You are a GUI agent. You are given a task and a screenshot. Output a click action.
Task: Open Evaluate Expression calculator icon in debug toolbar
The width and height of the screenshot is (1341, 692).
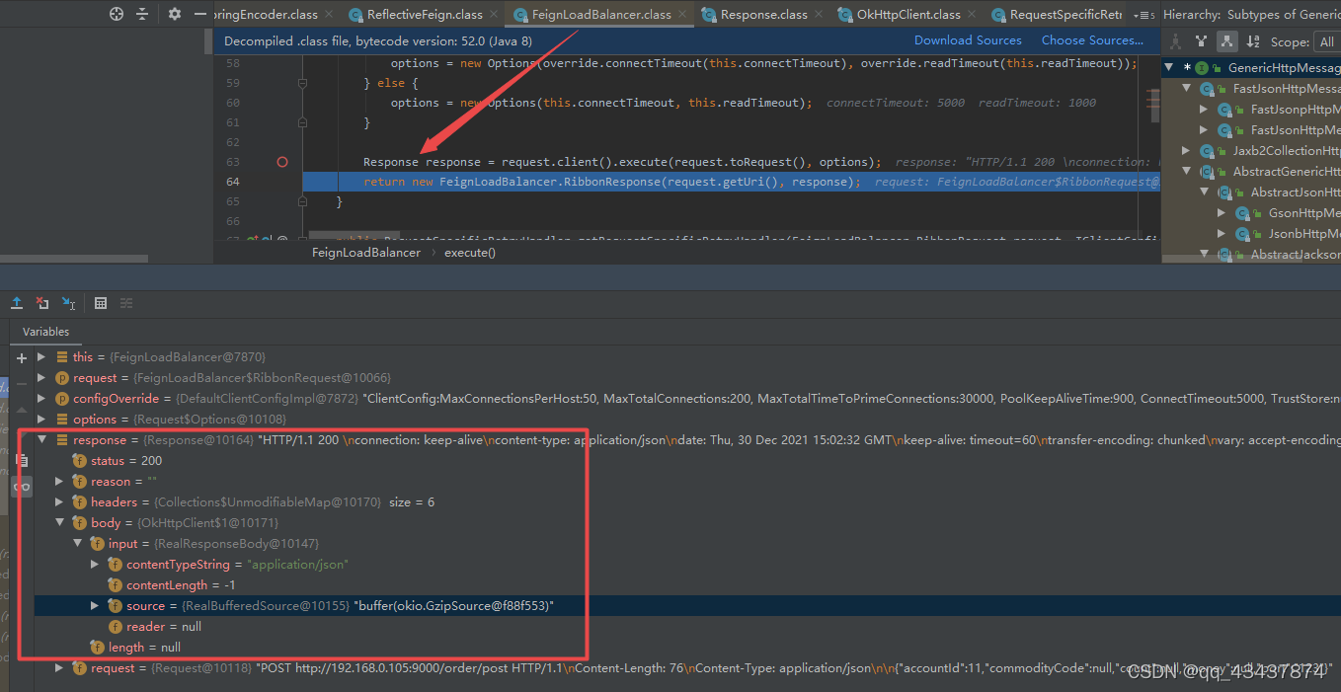100,303
